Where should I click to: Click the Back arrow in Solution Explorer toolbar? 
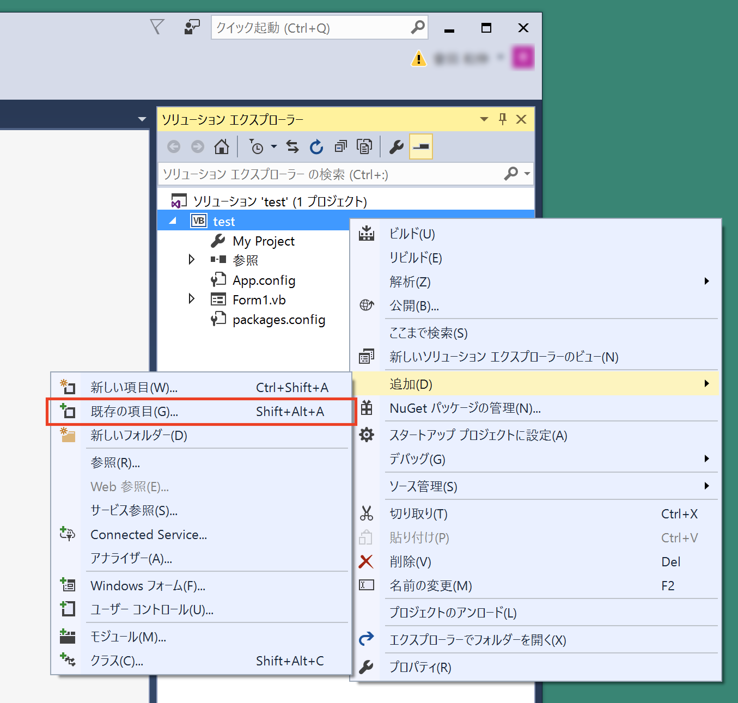[x=174, y=146]
